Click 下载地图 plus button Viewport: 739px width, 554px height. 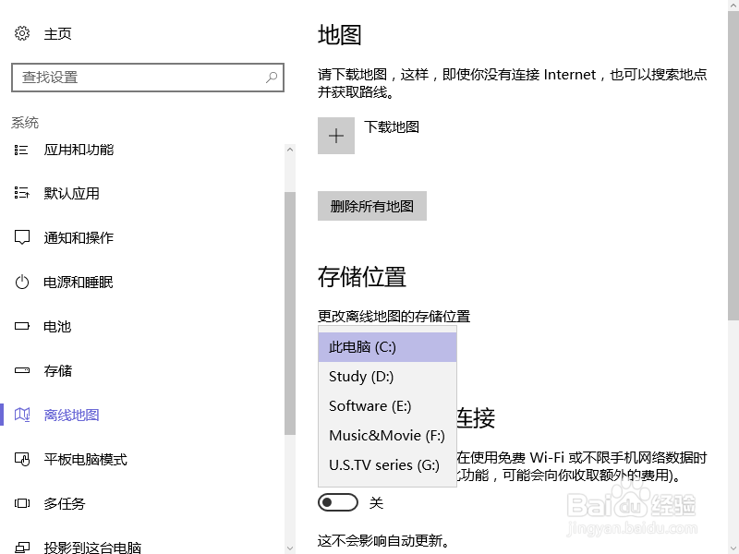click(336, 135)
